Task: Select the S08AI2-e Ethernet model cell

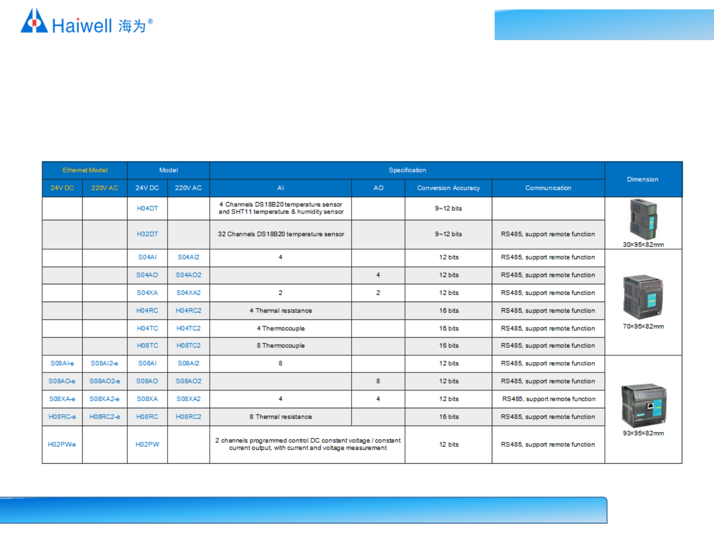Action: click(x=105, y=364)
